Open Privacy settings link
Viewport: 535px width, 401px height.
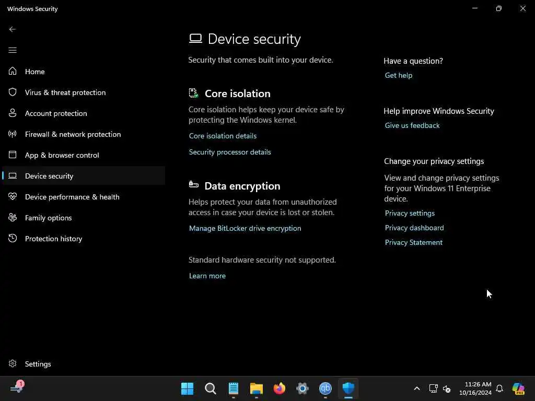point(410,213)
